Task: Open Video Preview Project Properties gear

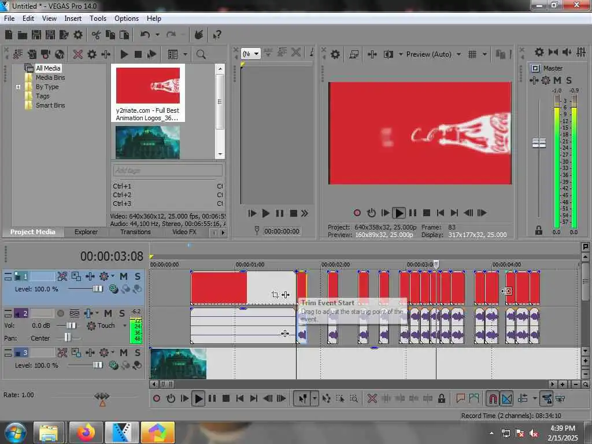Action: pos(335,54)
